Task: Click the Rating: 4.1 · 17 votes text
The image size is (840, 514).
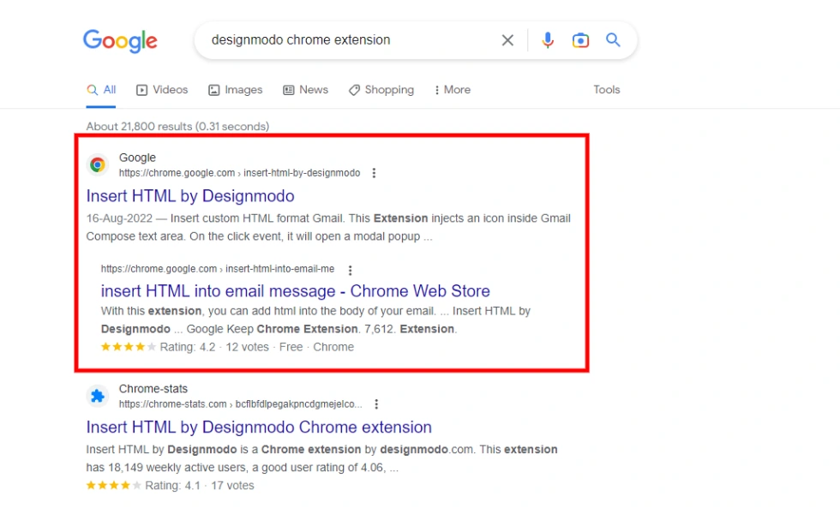Action: click(x=199, y=486)
